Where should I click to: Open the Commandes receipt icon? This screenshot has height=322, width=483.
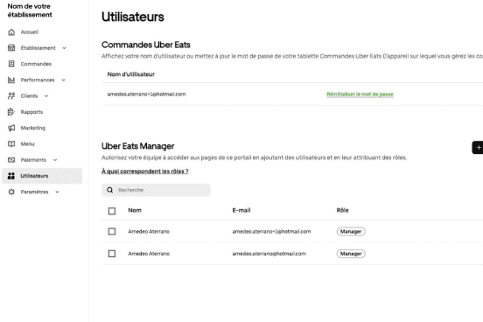click(x=11, y=64)
